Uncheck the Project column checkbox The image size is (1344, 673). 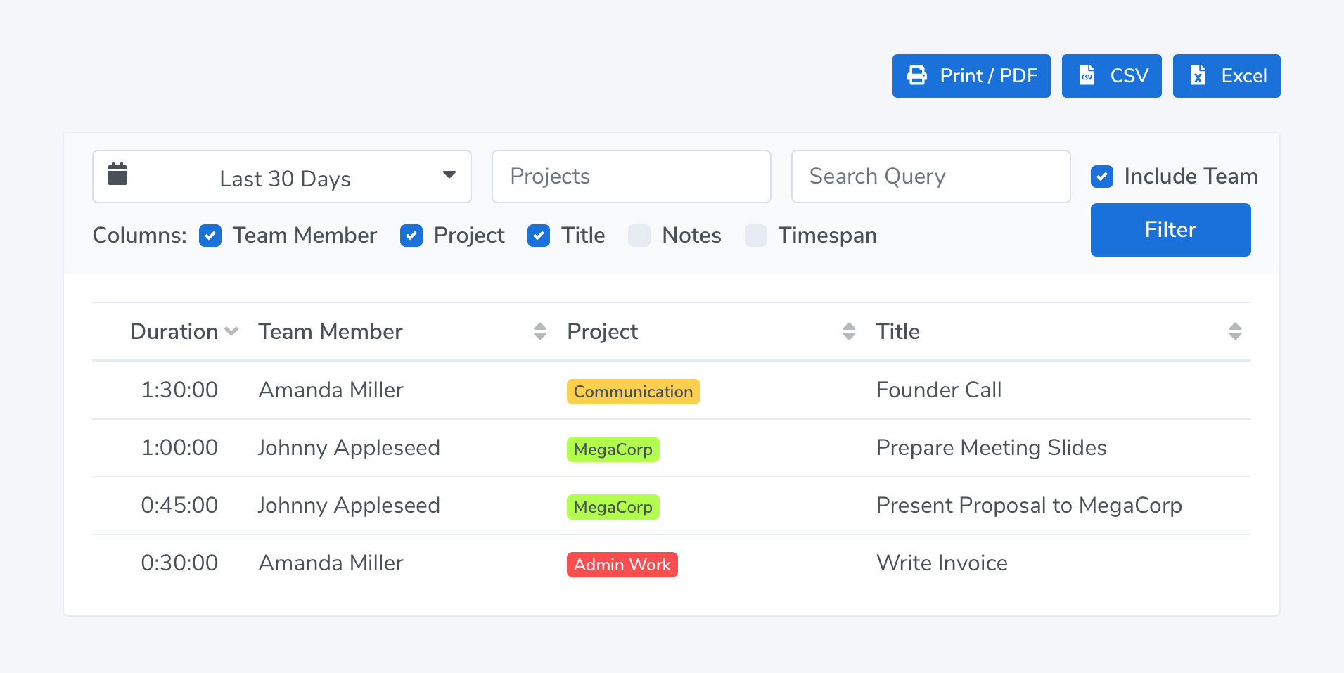click(411, 236)
